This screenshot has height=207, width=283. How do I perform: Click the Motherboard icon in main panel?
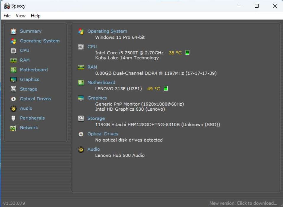pos(81,83)
